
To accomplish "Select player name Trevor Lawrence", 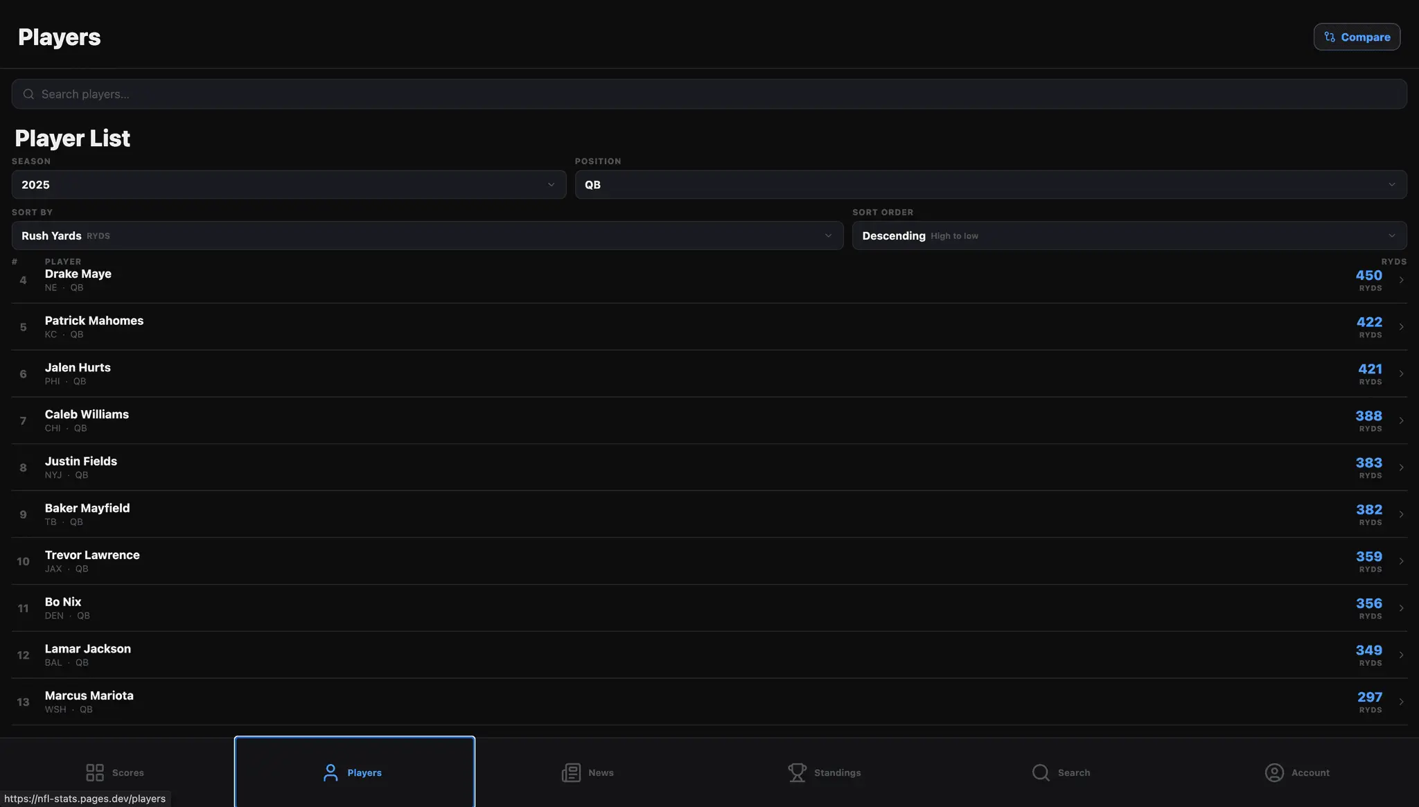I will tap(92, 555).
